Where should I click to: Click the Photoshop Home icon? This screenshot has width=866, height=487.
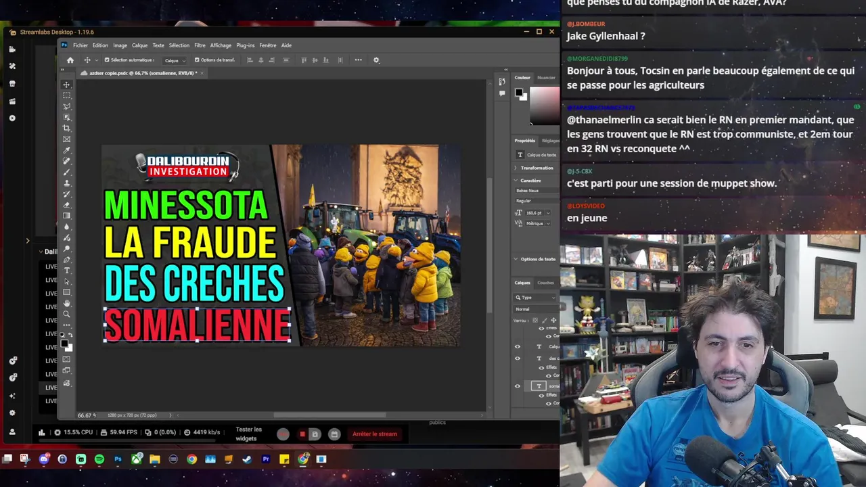pyautogui.click(x=70, y=60)
